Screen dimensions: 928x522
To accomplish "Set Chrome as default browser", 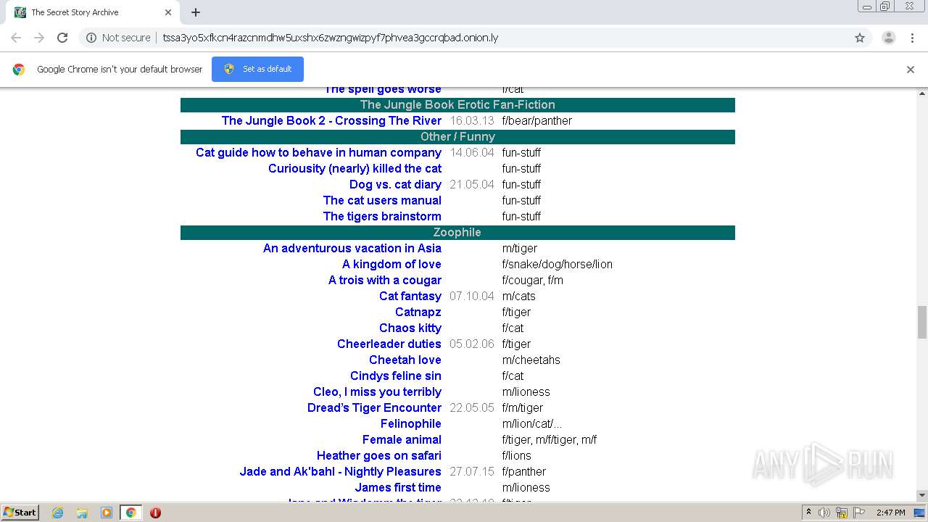I will pos(257,69).
